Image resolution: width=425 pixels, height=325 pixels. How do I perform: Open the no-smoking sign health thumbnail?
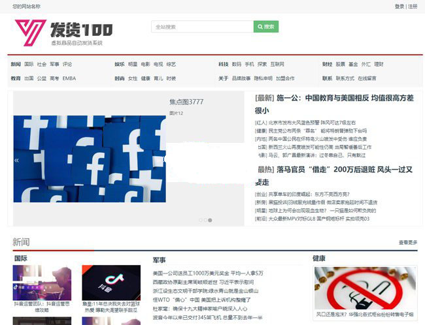click(x=365, y=288)
